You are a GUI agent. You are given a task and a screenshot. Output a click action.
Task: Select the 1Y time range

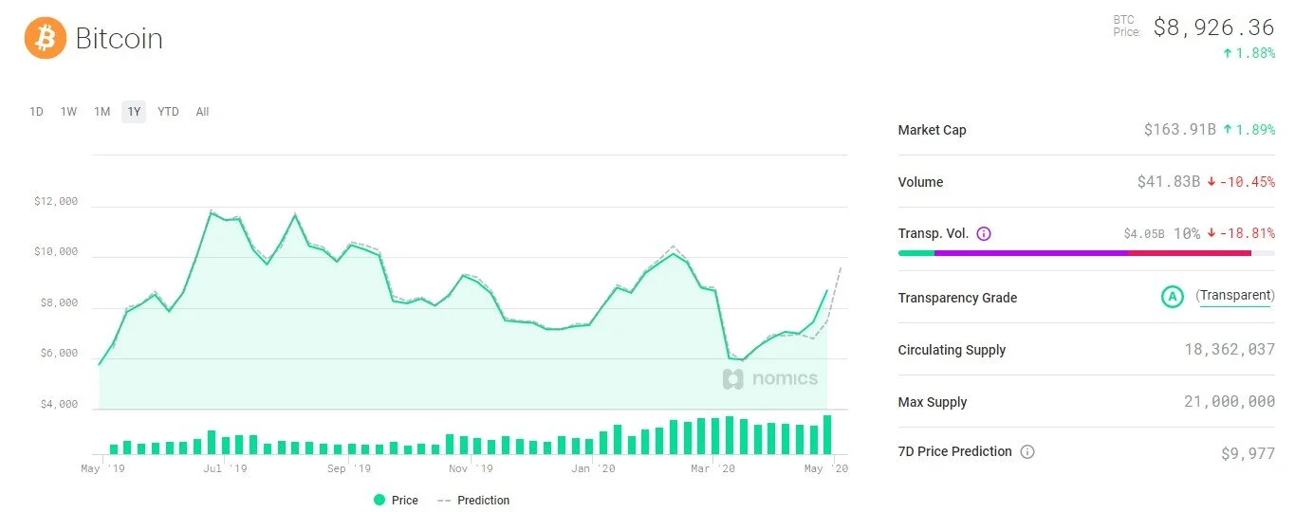point(134,112)
